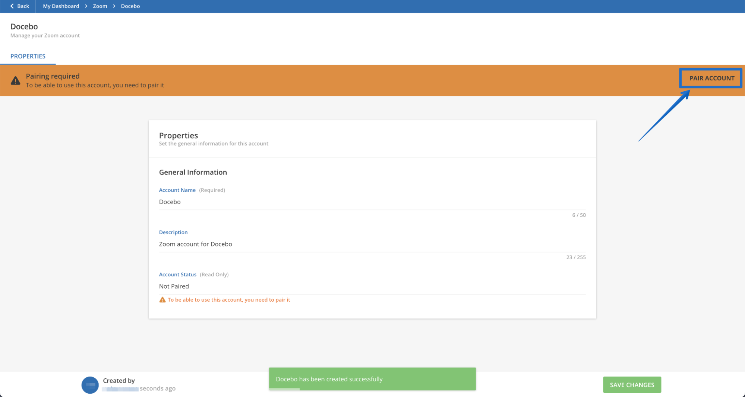The image size is (745, 397).
Task: Click the orange warning icon below Account Status
Action: click(162, 300)
